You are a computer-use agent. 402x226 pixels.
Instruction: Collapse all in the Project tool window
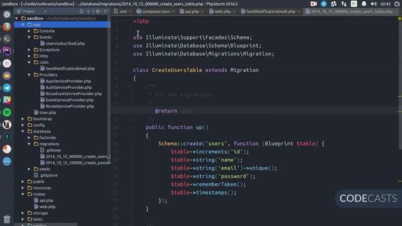point(89,11)
